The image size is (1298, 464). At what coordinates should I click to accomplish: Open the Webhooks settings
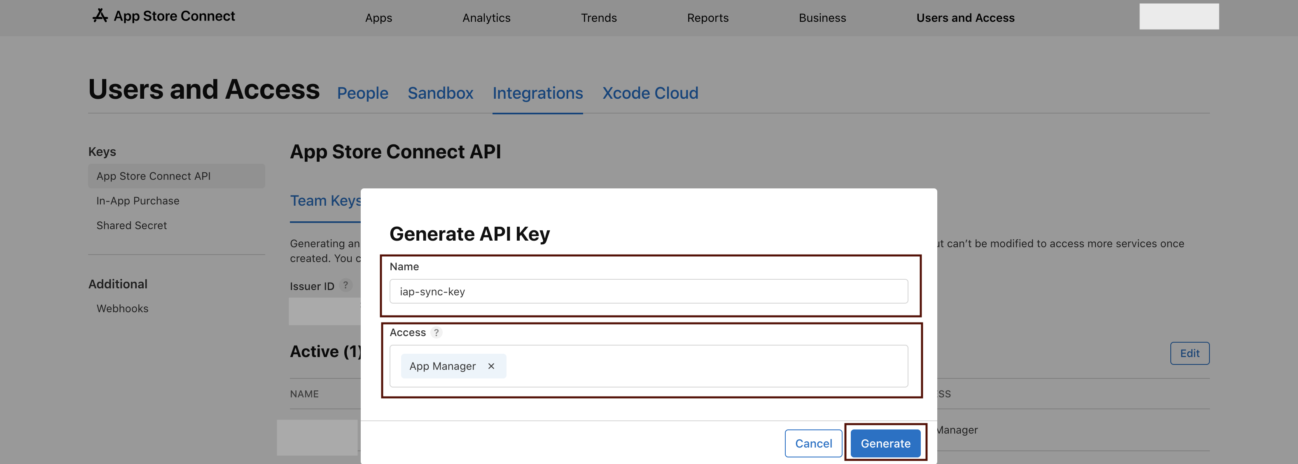coord(122,308)
